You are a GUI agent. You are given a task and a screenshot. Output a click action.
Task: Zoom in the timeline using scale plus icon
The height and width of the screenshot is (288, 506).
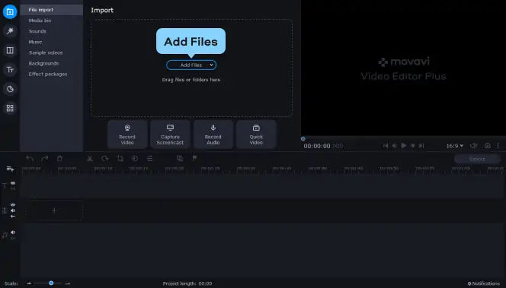click(68, 283)
